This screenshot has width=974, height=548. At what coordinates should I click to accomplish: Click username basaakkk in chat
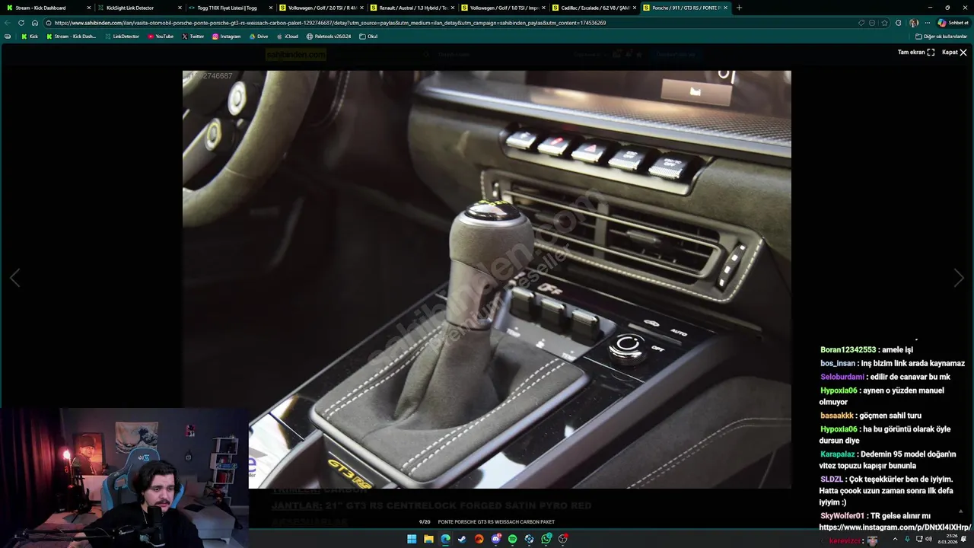837,416
